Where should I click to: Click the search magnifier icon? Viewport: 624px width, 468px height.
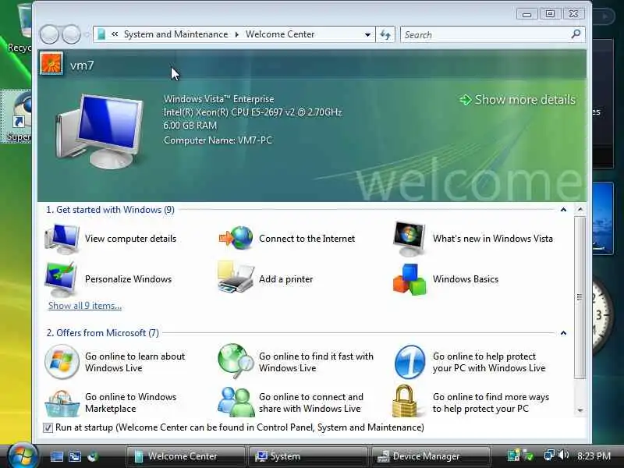click(576, 34)
